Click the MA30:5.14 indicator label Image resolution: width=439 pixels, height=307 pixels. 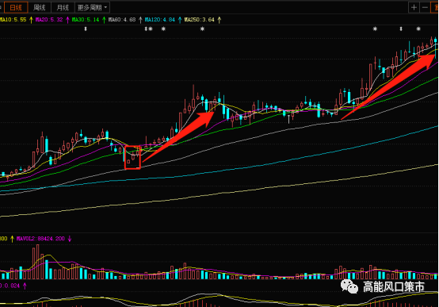click(86, 20)
